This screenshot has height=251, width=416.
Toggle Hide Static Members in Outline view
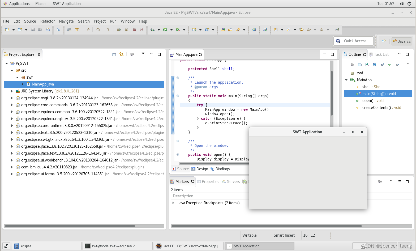click(x=382, y=64)
